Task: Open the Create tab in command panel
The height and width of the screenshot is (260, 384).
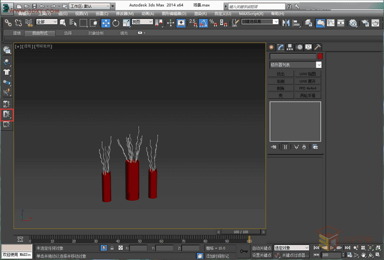Action: (272, 47)
